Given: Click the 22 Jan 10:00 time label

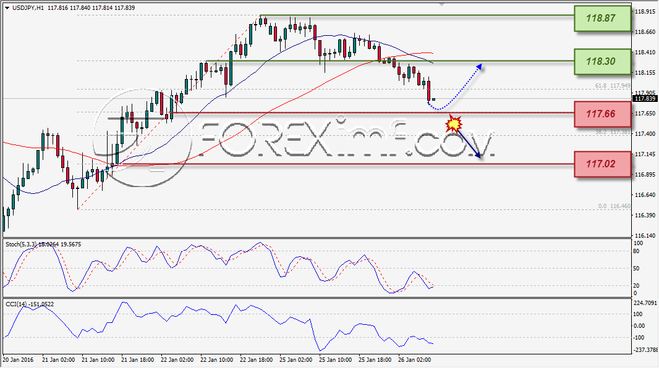Looking at the screenshot, I should coord(216,359).
